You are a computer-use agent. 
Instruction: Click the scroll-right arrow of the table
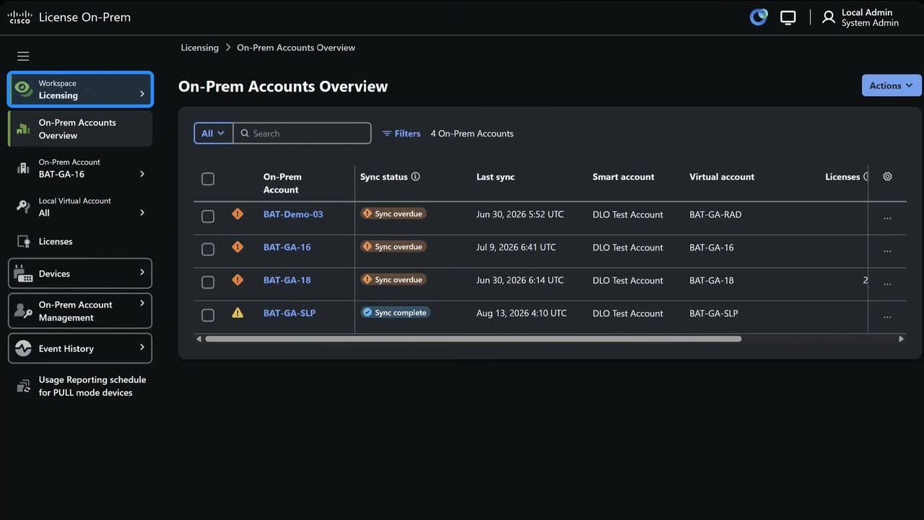coord(901,339)
